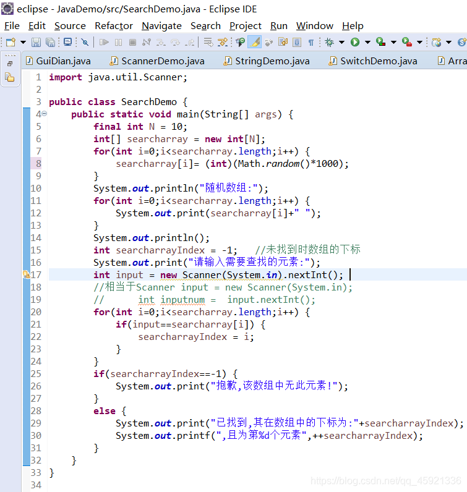The height and width of the screenshot is (492, 467).
Task: Click the Step Into icon
Action: 161,42
